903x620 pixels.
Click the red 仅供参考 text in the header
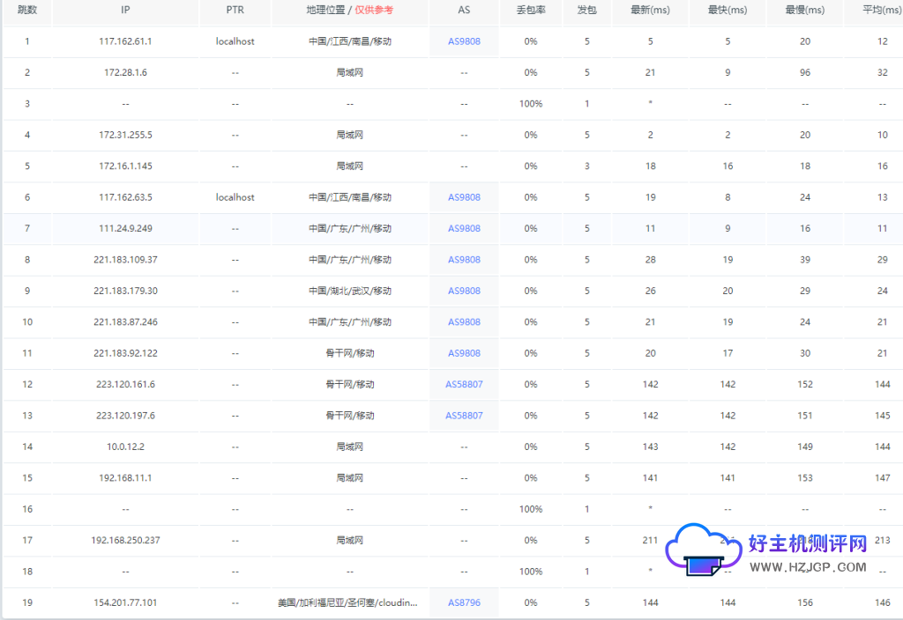click(374, 11)
